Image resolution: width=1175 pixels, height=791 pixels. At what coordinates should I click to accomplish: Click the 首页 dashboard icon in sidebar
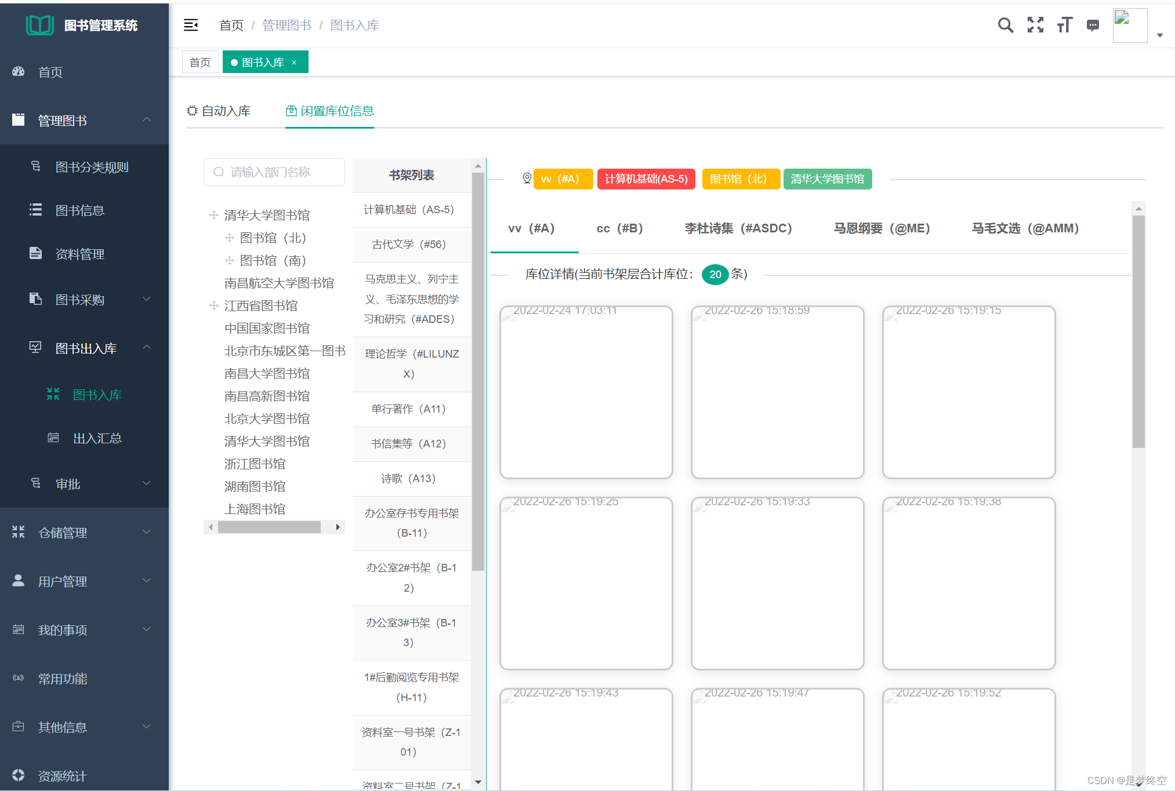(x=19, y=72)
